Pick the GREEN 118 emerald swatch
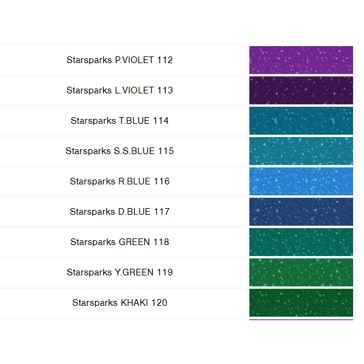The width and height of the screenshot is (364, 364). pyautogui.click(x=301, y=242)
